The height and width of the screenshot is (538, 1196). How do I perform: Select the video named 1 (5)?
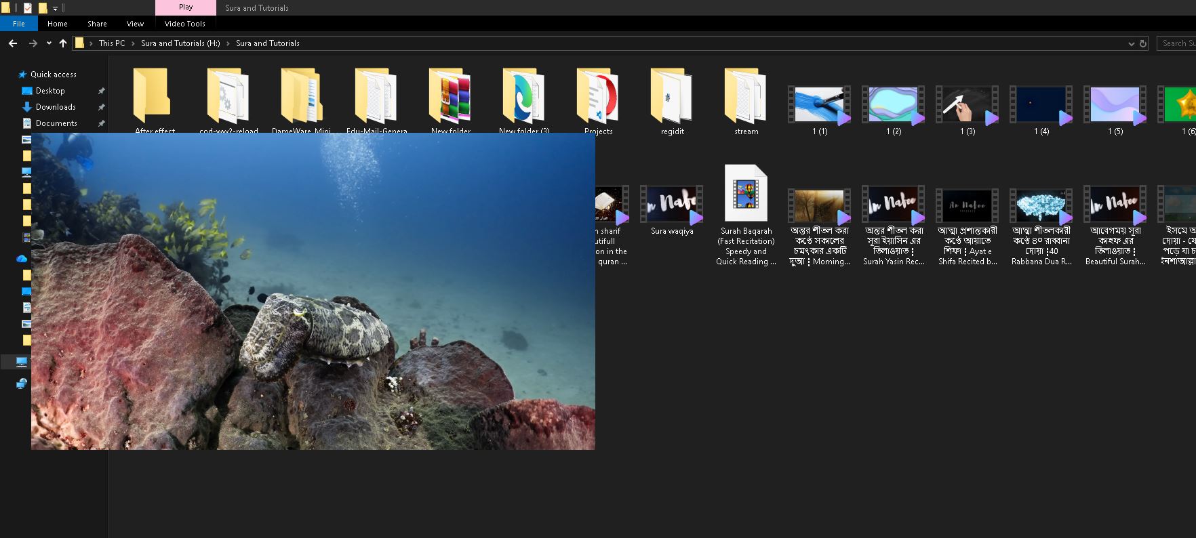point(1115,110)
